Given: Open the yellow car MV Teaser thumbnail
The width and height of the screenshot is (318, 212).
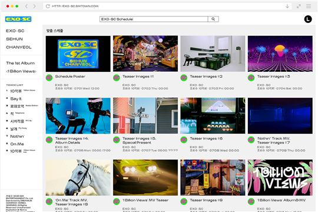Looking at the screenshot, I should 145,177.
